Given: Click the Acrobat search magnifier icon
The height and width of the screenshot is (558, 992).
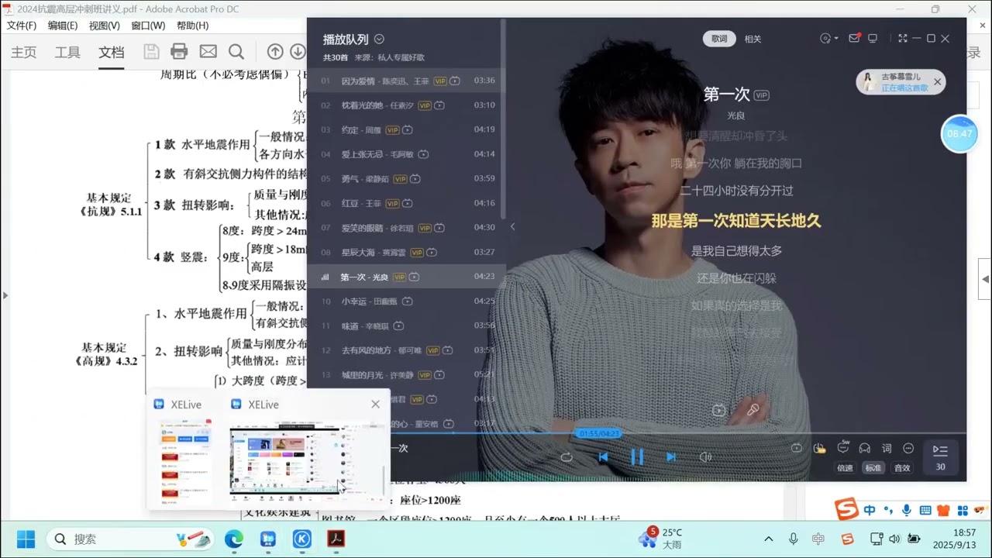Looking at the screenshot, I should (x=236, y=52).
